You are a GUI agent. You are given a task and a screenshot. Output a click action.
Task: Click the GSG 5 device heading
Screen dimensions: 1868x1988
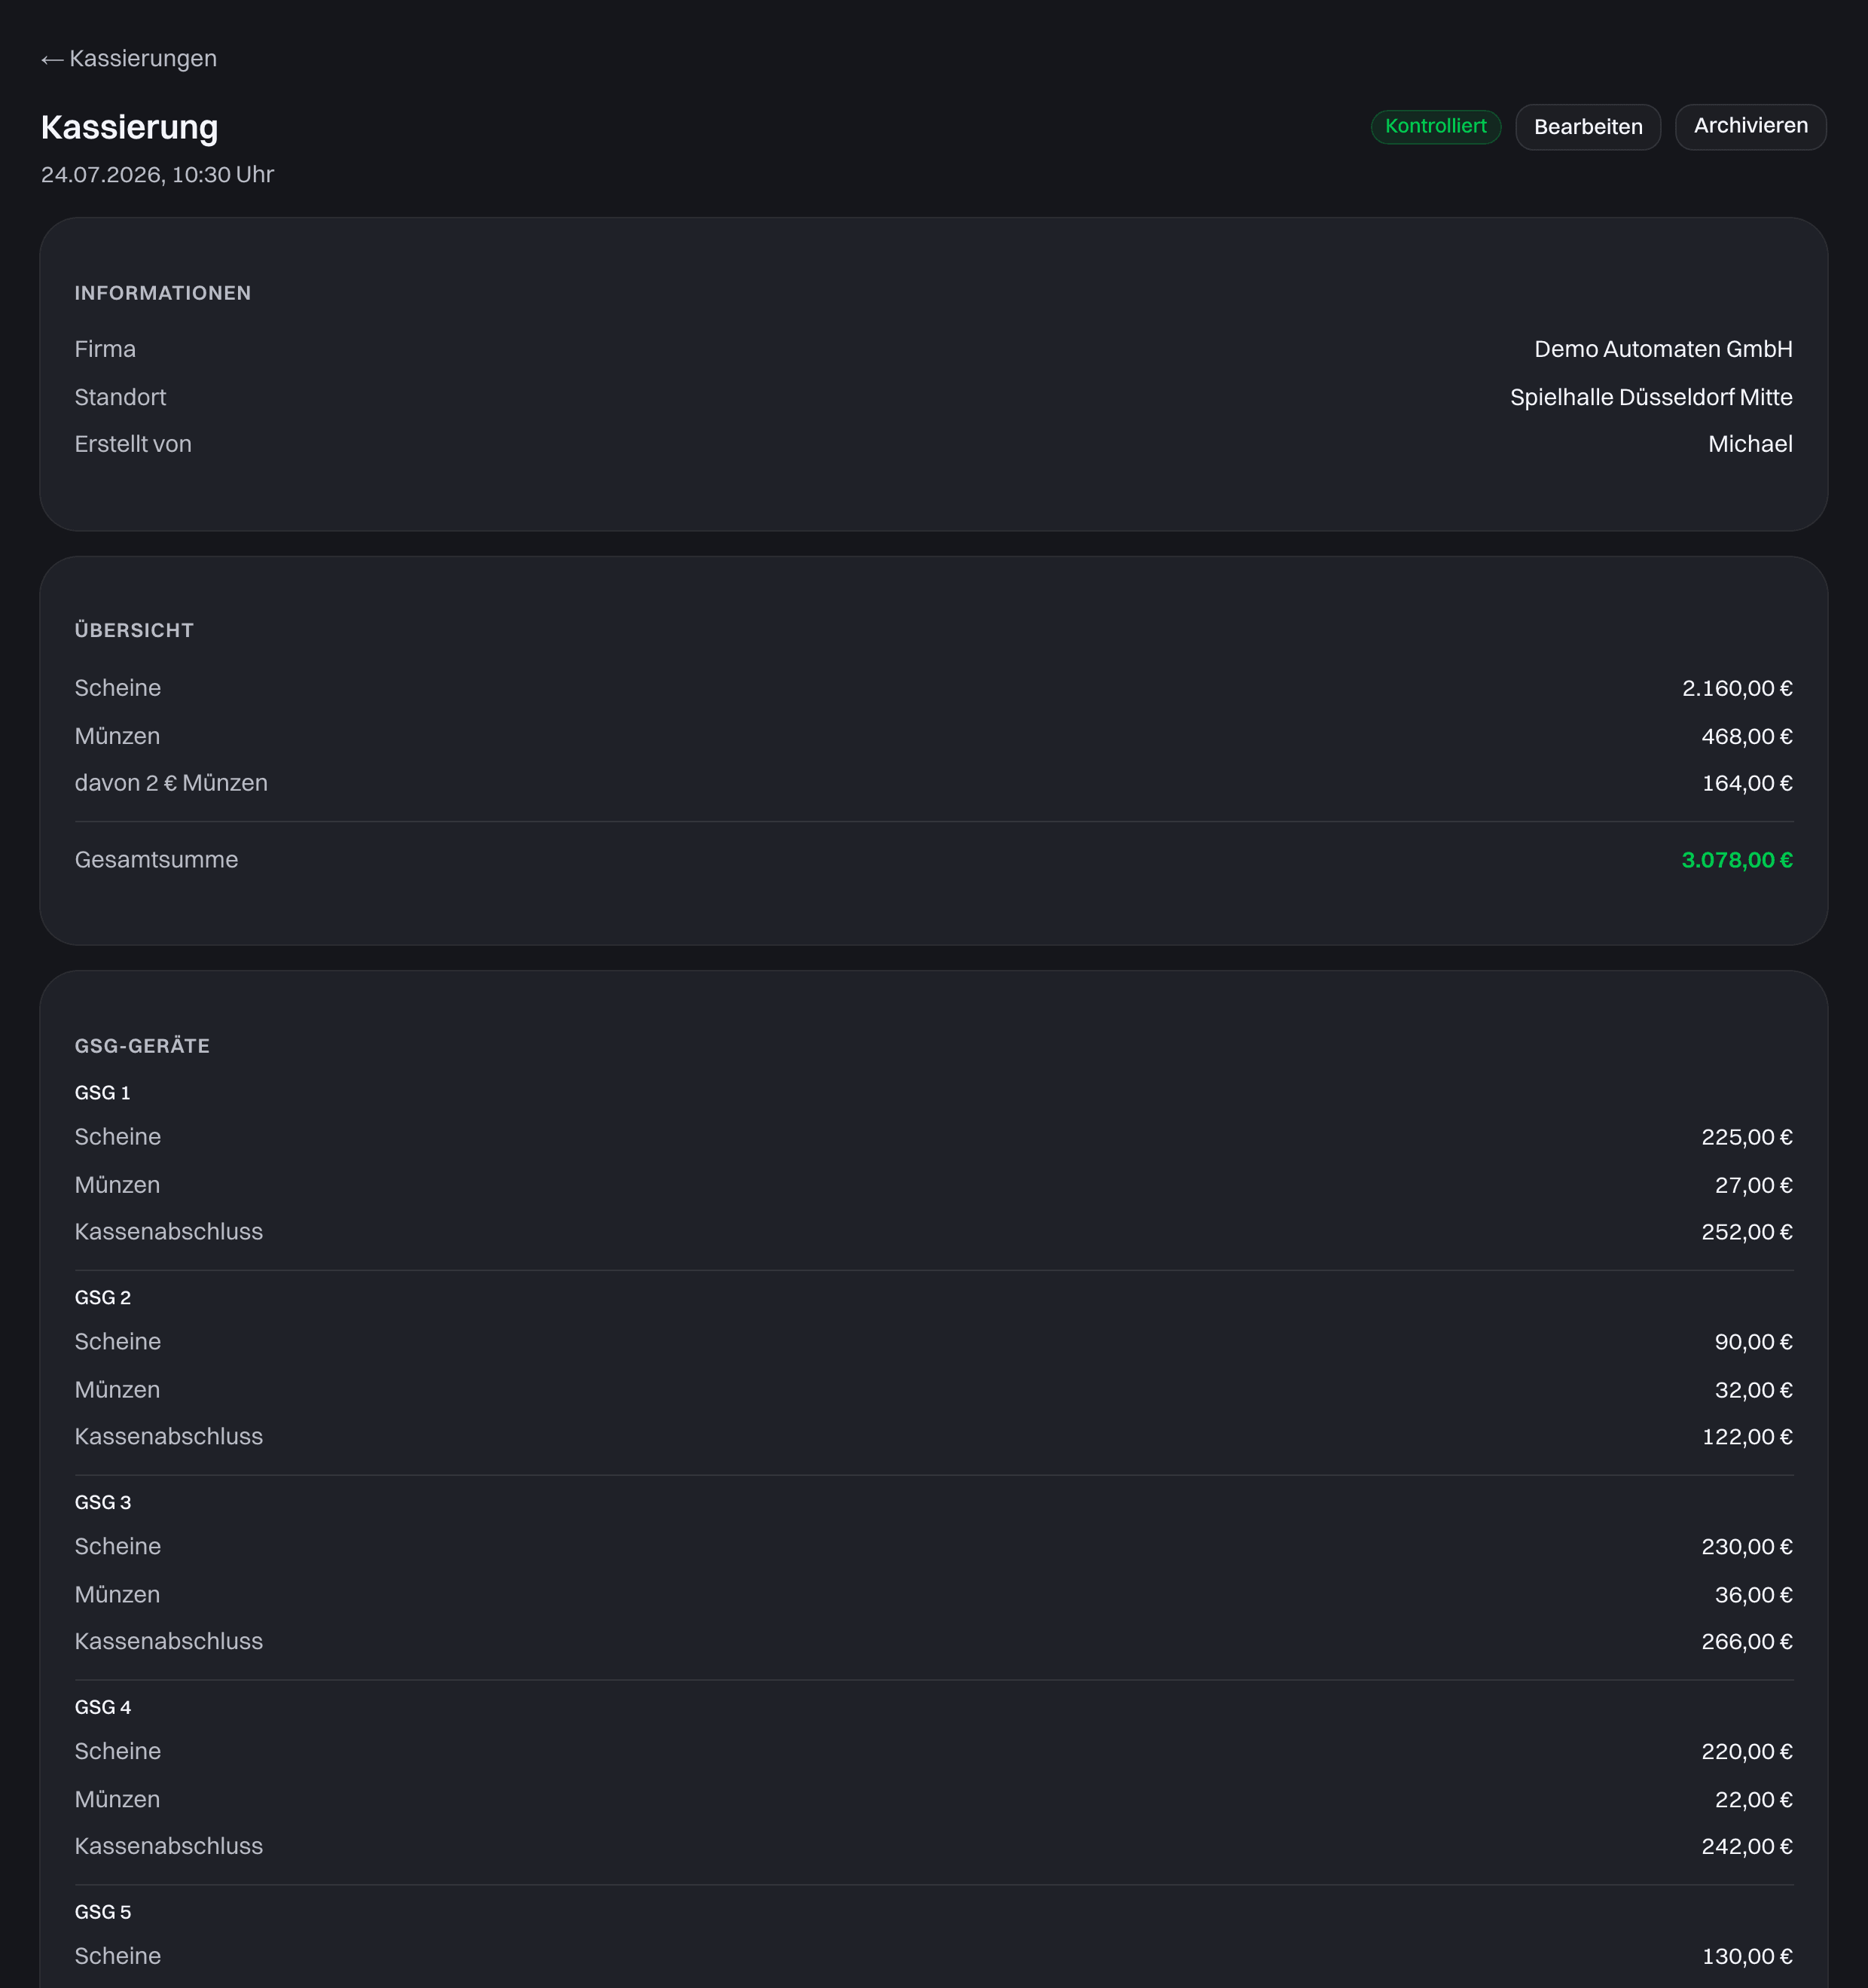coord(103,1912)
